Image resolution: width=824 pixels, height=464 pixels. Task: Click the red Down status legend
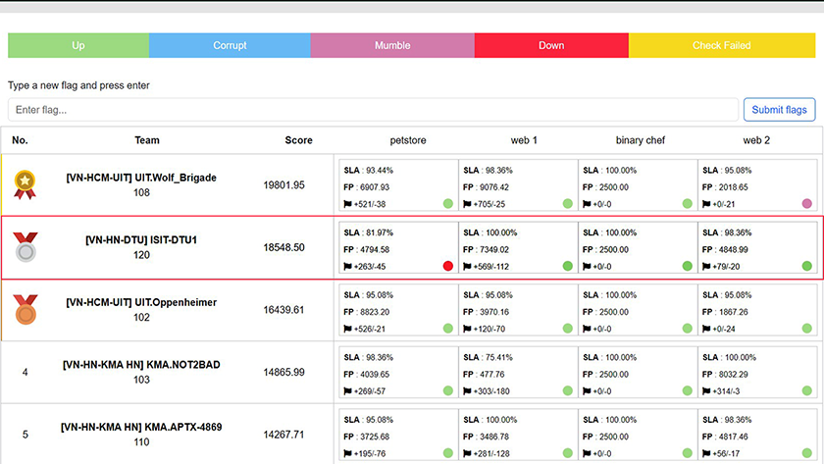click(x=551, y=45)
